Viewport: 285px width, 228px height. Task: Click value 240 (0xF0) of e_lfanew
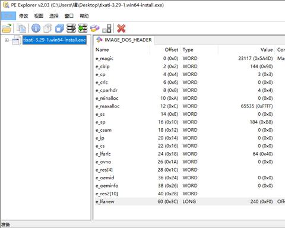262,202
